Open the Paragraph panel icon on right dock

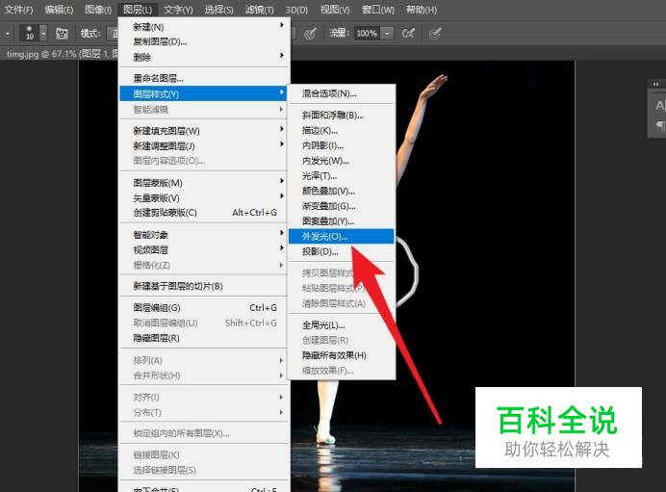coord(660,124)
